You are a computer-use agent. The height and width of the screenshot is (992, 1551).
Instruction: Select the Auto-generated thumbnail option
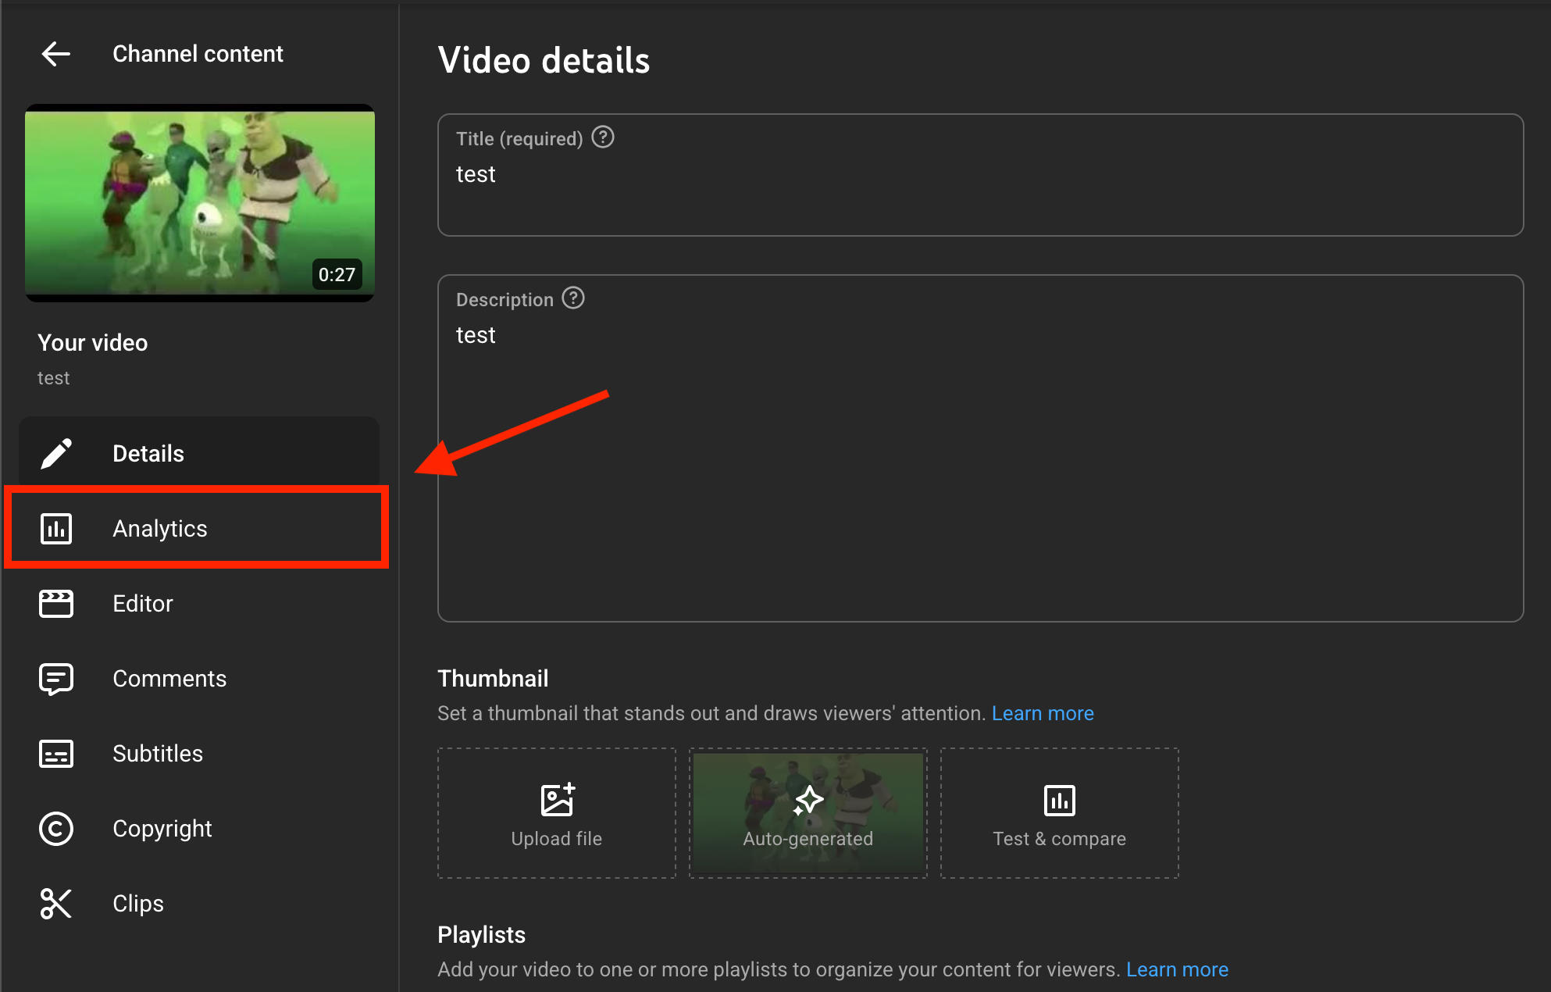808,812
